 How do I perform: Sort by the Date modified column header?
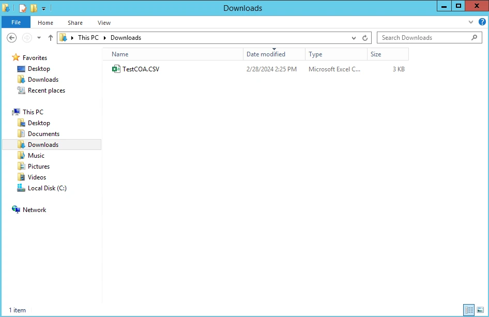pos(274,54)
